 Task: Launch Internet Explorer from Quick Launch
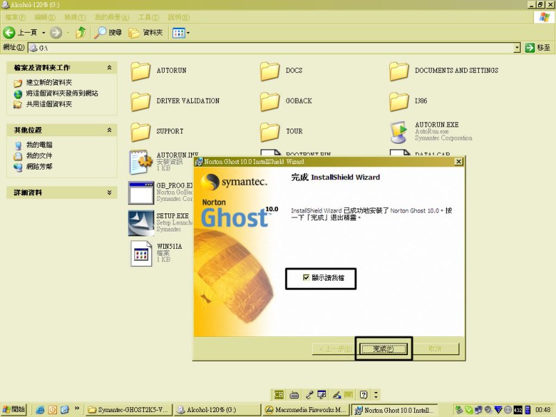pyautogui.click(x=40, y=410)
